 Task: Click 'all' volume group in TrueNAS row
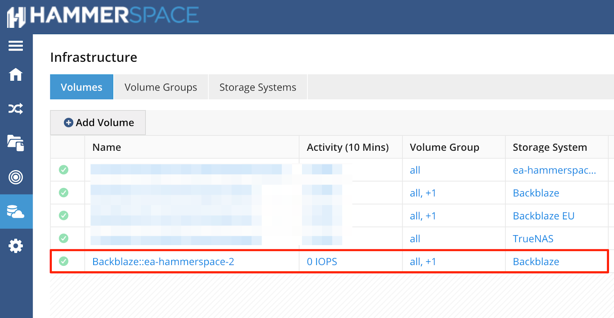click(415, 239)
